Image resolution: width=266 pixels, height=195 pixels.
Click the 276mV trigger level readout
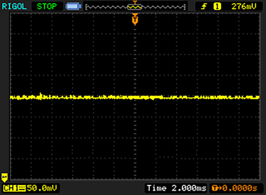(x=244, y=7)
